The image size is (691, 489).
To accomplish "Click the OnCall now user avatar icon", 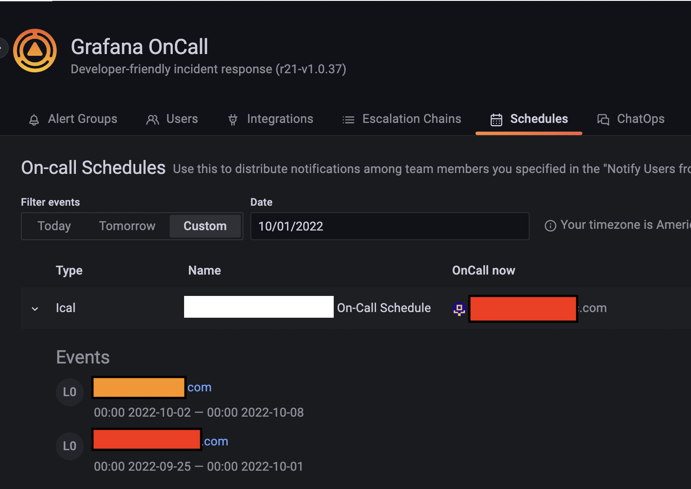I will tap(459, 309).
